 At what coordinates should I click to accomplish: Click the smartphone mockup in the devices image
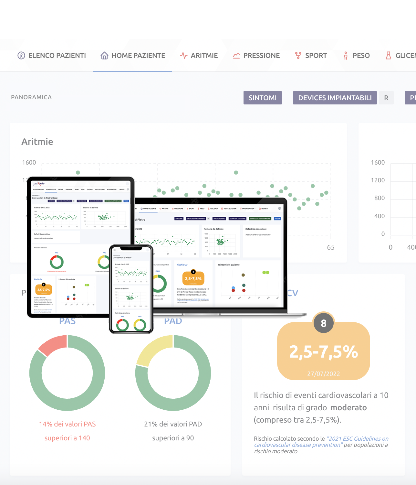pyautogui.click(x=131, y=289)
